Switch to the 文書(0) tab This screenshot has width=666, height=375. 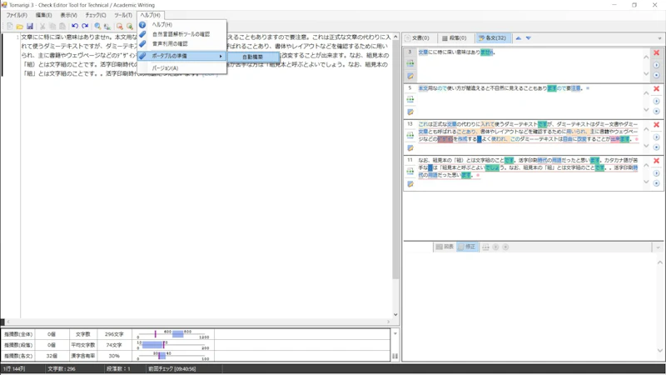coord(417,38)
